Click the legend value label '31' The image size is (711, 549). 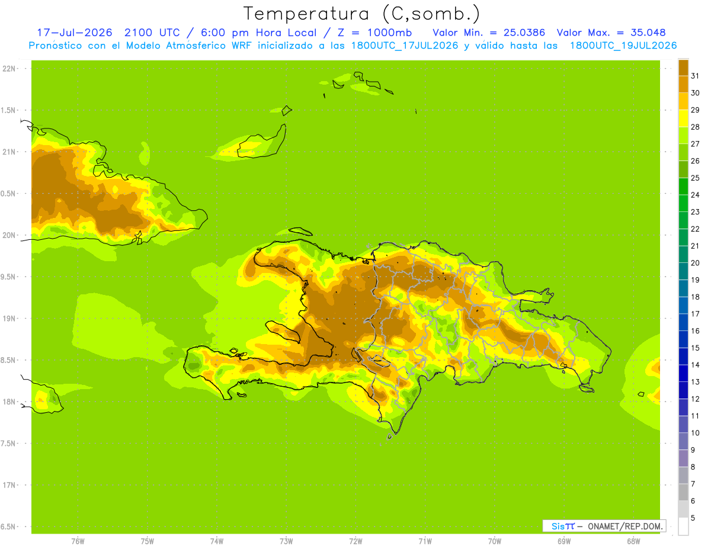coord(695,76)
